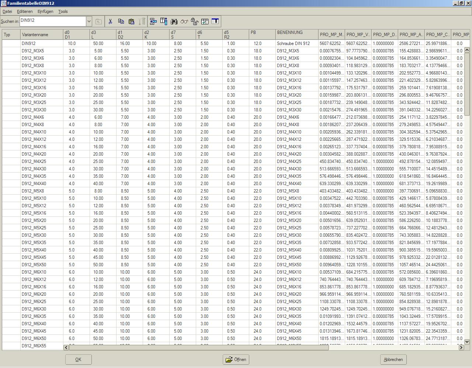Select variant name D912_M4X20
The width and height of the screenshot is (472, 368).
point(34,154)
